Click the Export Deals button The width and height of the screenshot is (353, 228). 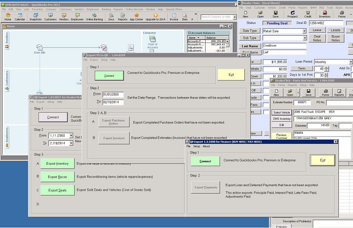(57, 190)
